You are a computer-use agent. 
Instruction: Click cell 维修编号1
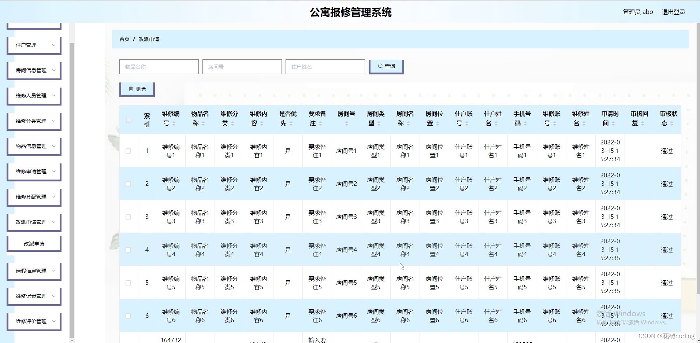pyautogui.click(x=171, y=151)
